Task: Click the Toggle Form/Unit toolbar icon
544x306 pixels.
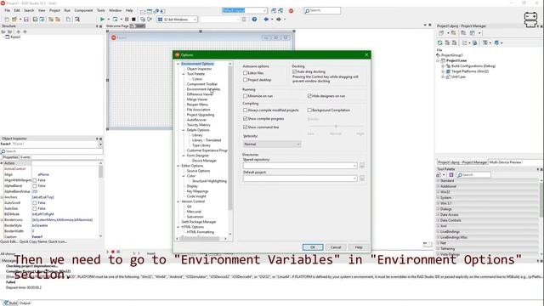Action: click(77, 20)
